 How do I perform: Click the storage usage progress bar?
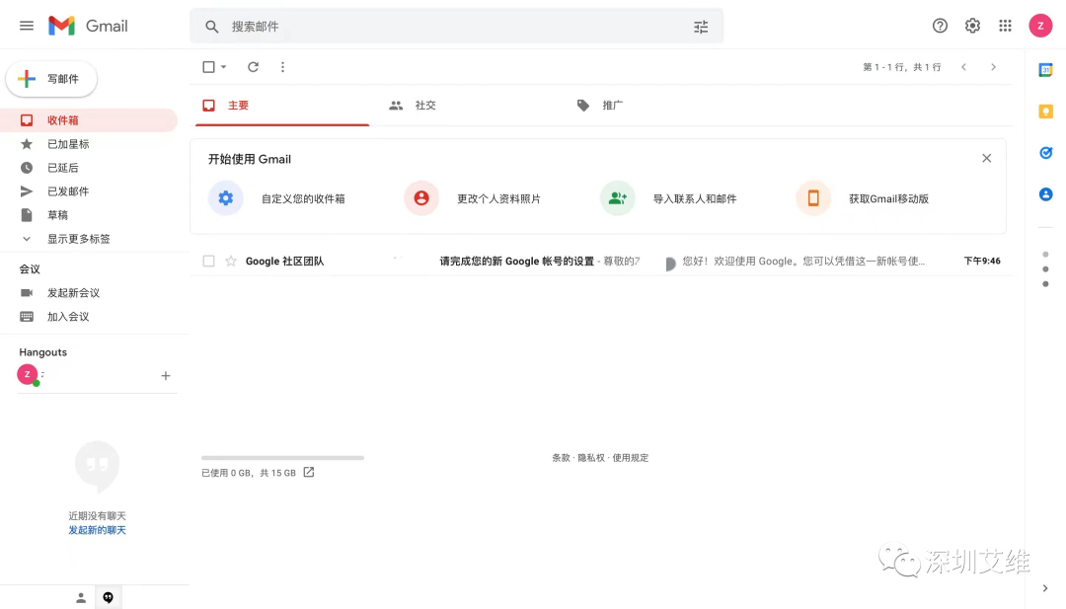coord(283,458)
